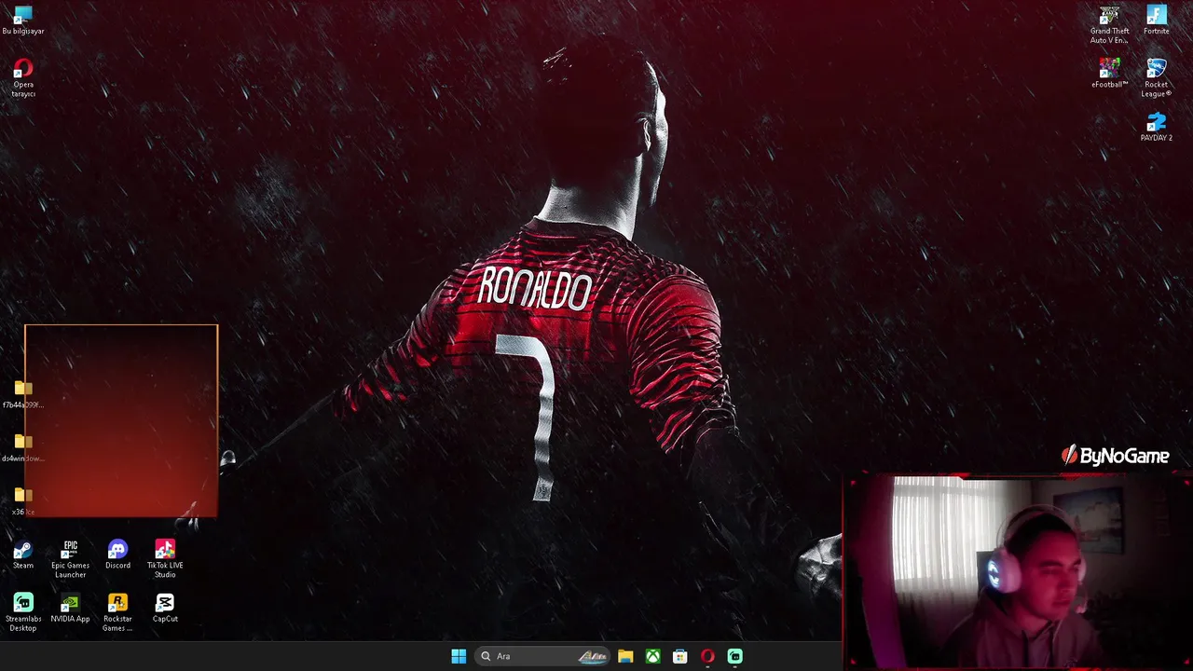Select the Fortnite desktop shortcut
Image resolution: width=1193 pixels, height=671 pixels.
click(1157, 21)
